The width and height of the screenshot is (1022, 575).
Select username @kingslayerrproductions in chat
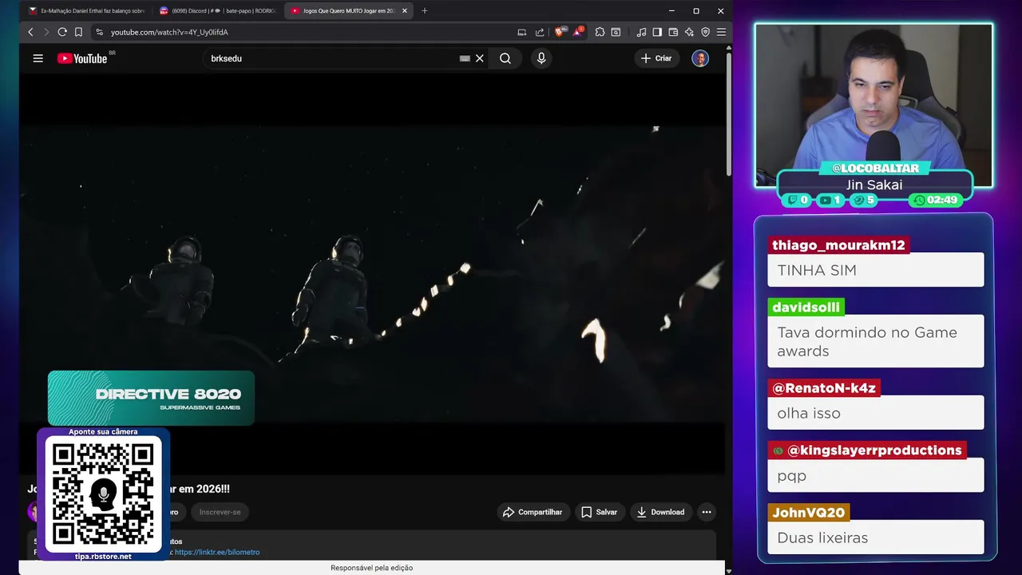[x=867, y=450]
